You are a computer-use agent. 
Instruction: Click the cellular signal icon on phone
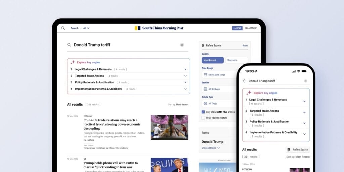point(294,71)
